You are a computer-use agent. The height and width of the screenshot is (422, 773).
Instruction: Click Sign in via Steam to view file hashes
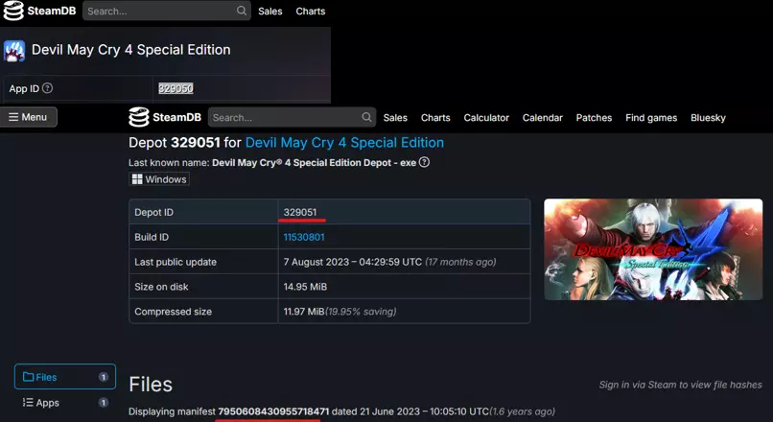pyautogui.click(x=680, y=385)
